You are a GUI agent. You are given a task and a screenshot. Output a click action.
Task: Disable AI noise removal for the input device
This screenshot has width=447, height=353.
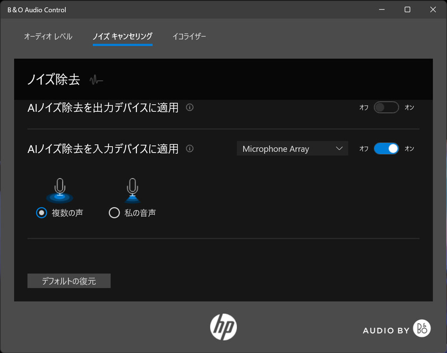386,149
